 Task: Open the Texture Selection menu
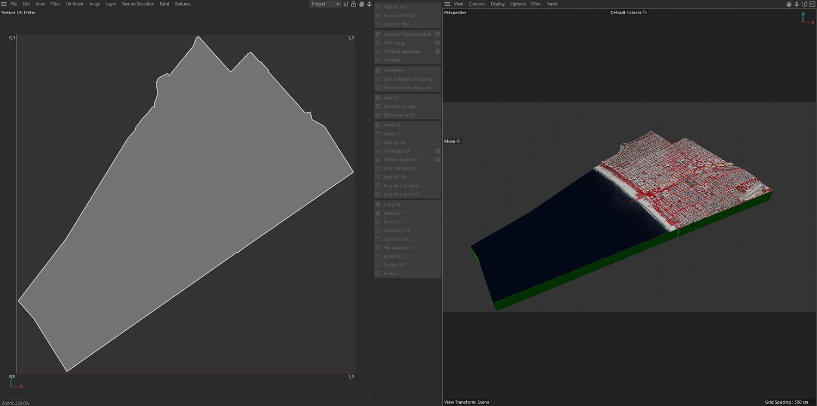(138, 4)
